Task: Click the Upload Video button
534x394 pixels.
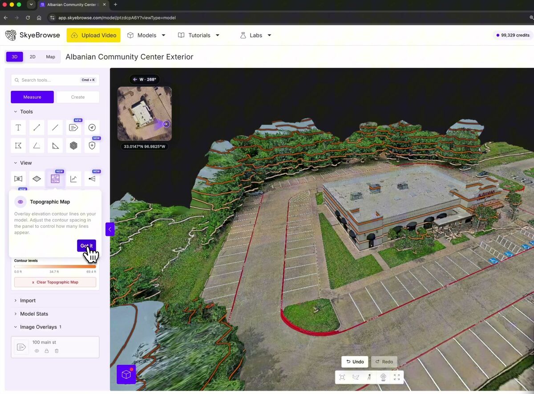Action: [x=93, y=35]
